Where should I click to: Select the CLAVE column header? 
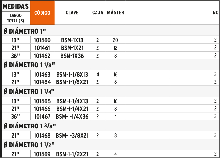[72, 13]
